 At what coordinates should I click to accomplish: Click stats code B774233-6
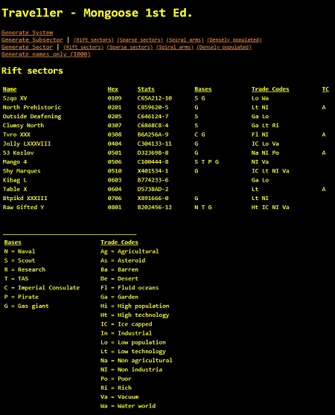tap(153, 180)
